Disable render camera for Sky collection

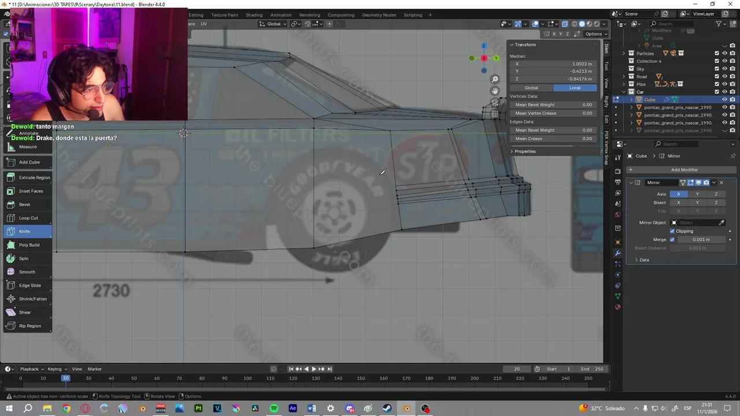point(732,69)
